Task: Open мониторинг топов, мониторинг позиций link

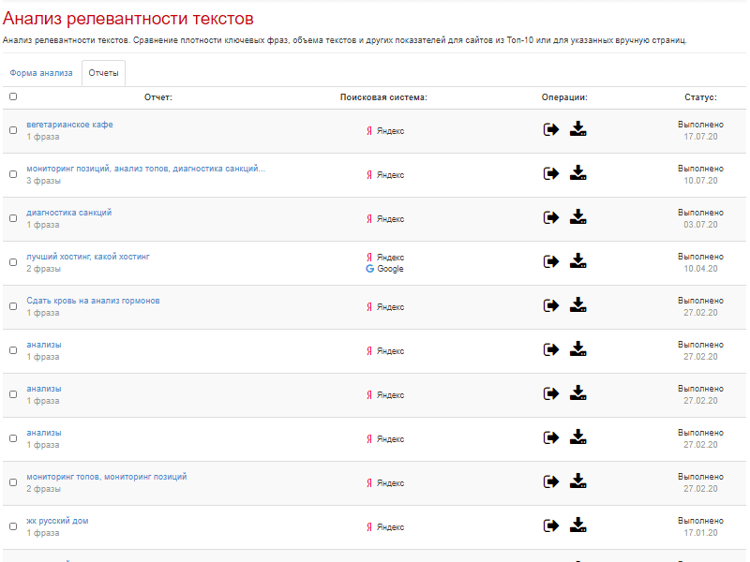Action: point(107,477)
